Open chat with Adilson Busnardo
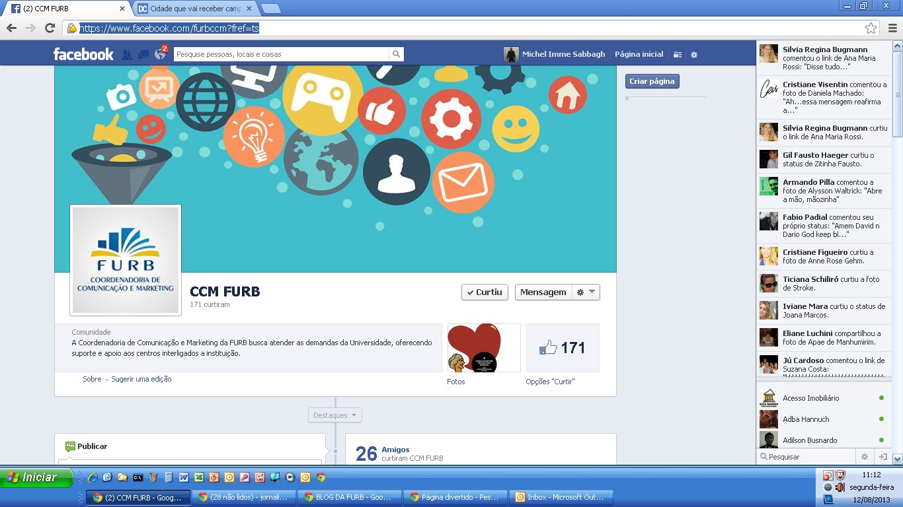The height and width of the screenshot is (507, 903). pyautogui.click(x=823, y=440)
